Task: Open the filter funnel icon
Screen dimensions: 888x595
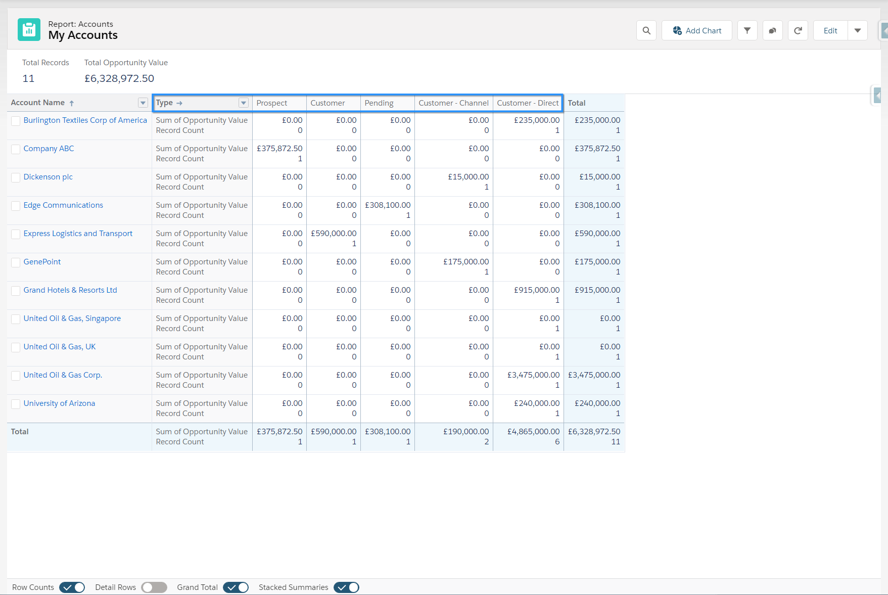Action: click(747, 30)
